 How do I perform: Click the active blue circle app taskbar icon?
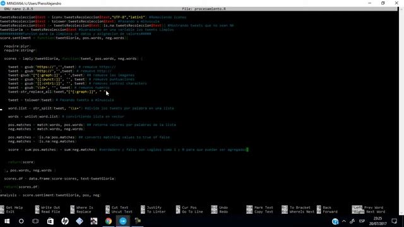tap(123, 221)
